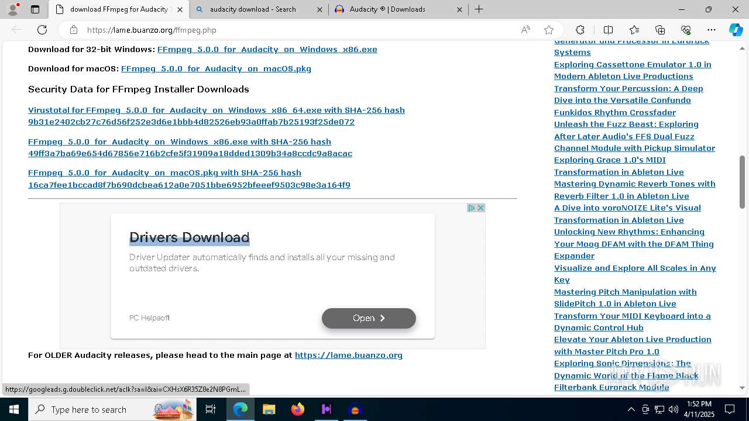This screenshot has height=421, width=749.
Task: Open the notifications center
Action: [730, 409]
